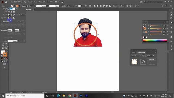Select the Eyedropper tool in the toolbar
The image size is (174, 98).
[x=6, y=45]
